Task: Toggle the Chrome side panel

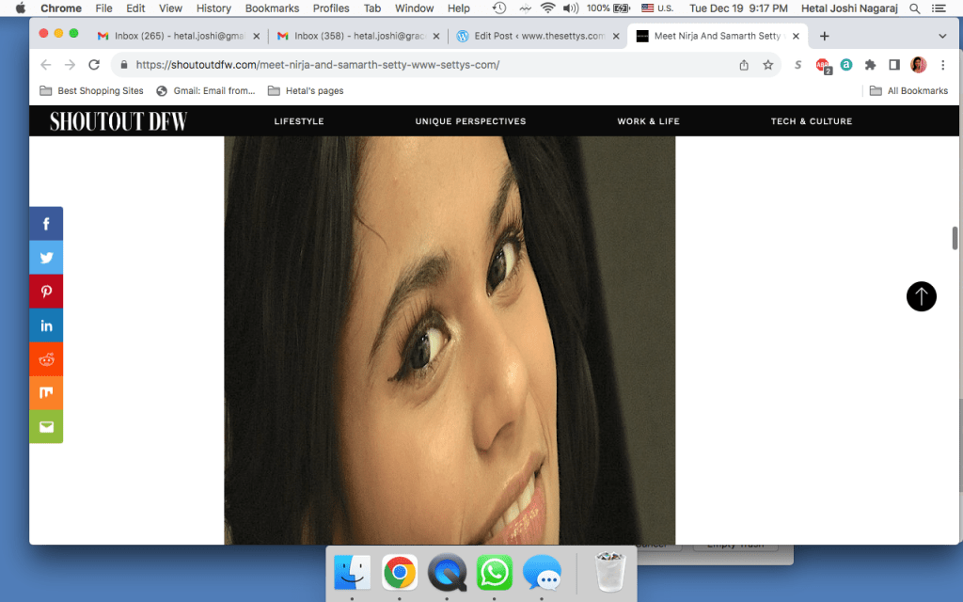Action: (x=894, y=65)
